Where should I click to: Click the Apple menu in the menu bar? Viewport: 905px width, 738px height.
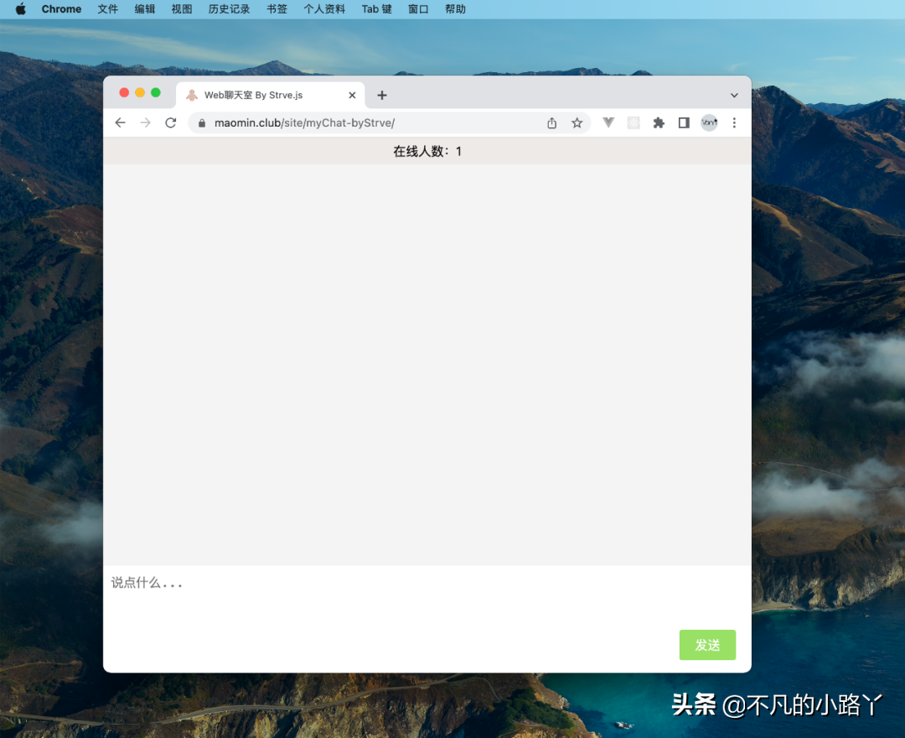tap(18, 9)
